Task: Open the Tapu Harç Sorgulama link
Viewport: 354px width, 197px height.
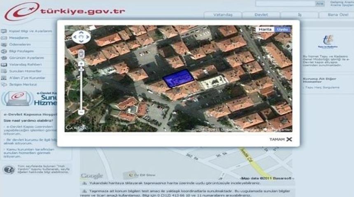Action: point(322,87)
